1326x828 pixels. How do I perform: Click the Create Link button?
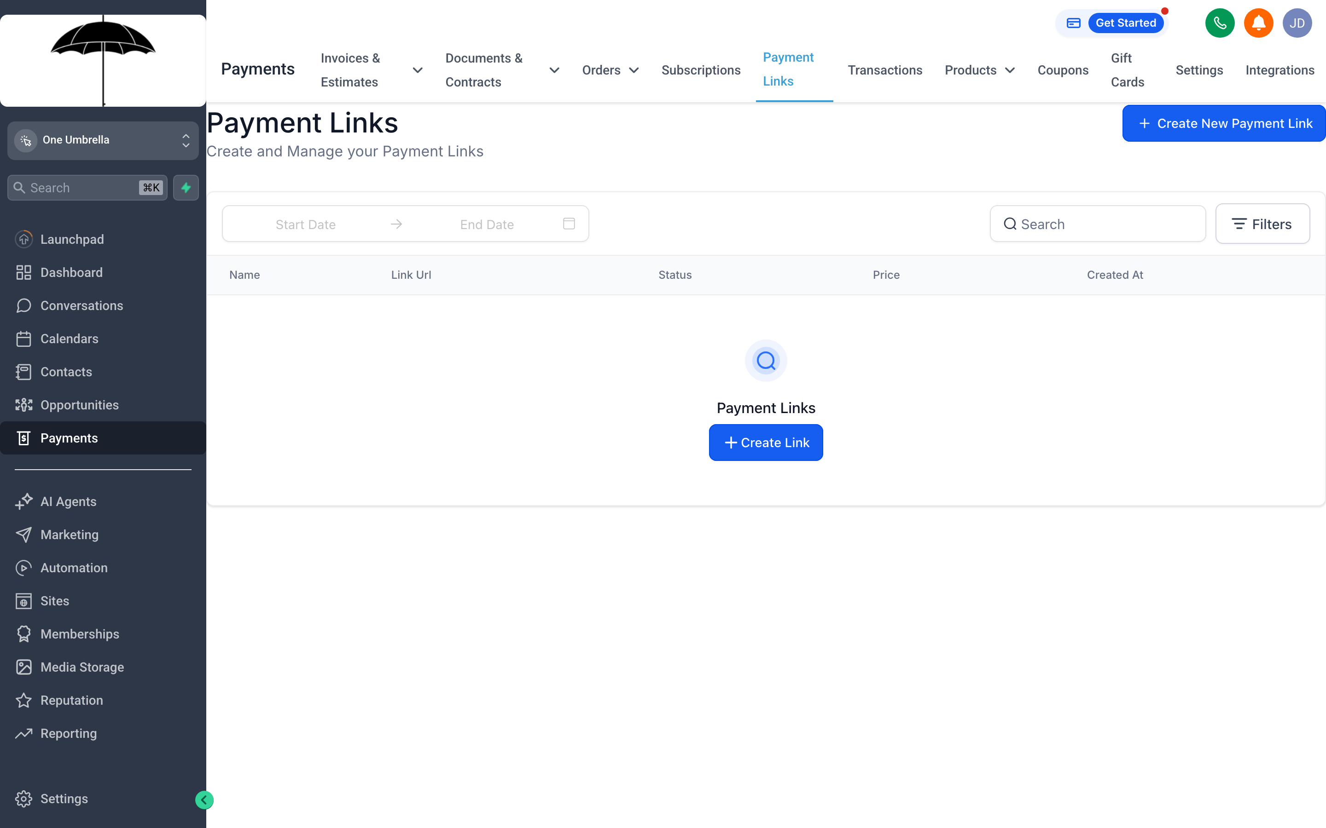click(766, 443)
